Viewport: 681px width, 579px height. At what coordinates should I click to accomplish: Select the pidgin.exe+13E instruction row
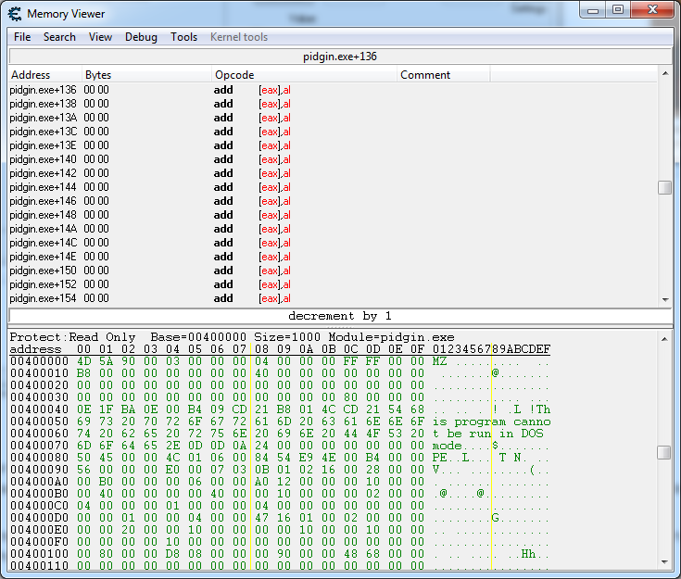(x=333, y=145)
